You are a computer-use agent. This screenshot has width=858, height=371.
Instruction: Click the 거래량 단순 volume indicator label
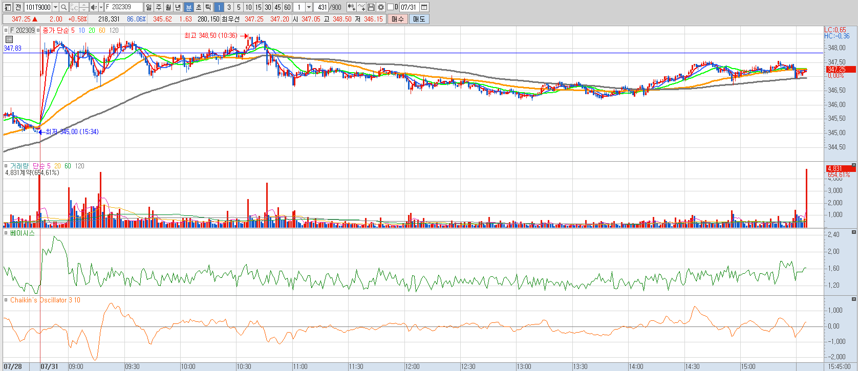(x=28, y=166)
